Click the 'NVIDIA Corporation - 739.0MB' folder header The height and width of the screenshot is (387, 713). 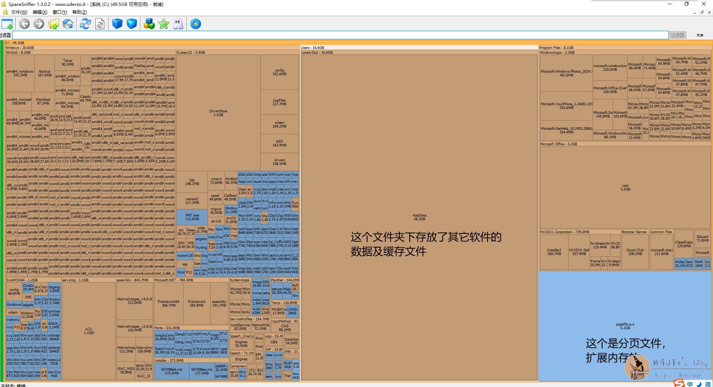coord(580,232)
